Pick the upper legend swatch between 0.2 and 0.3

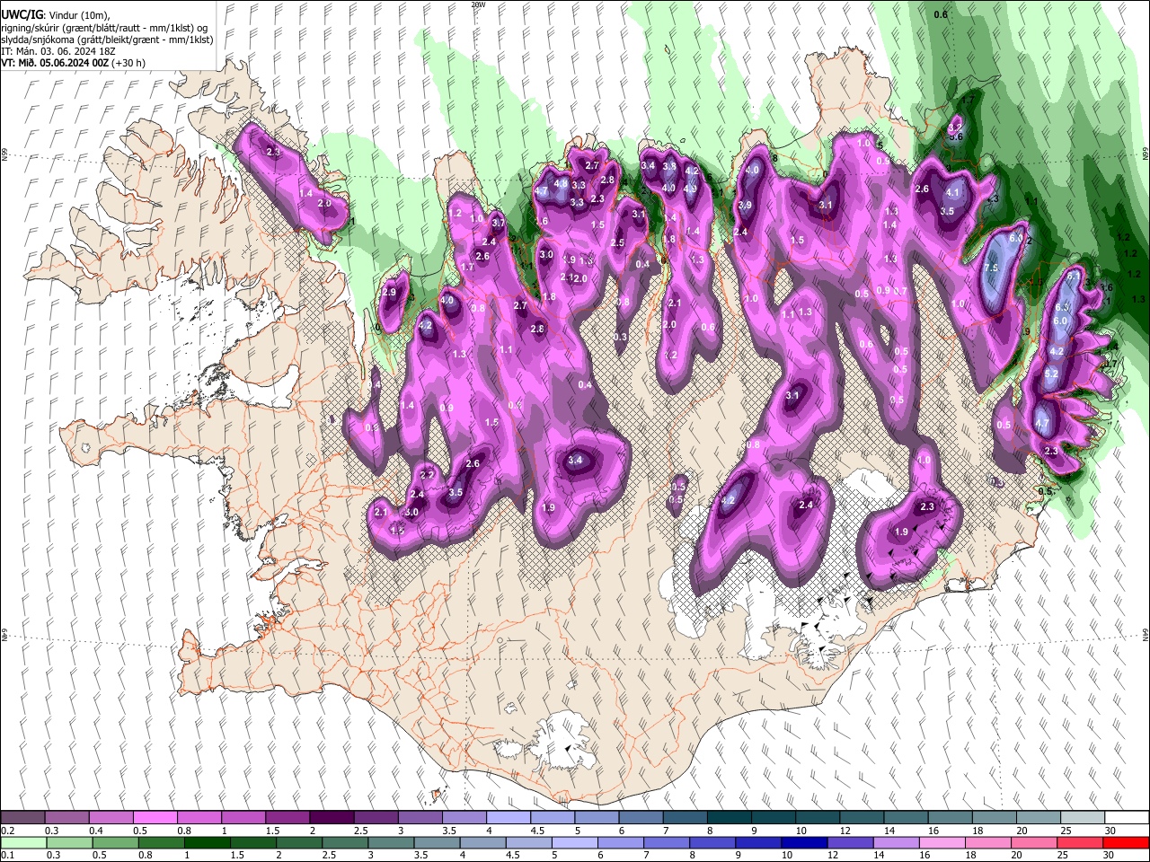[x=23, y=818]
